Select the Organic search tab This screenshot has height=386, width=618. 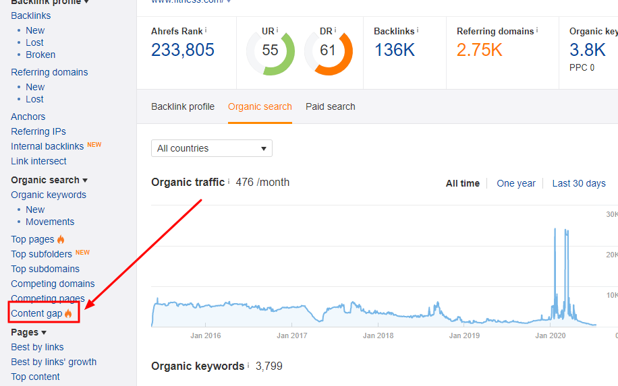click(260, 106)
